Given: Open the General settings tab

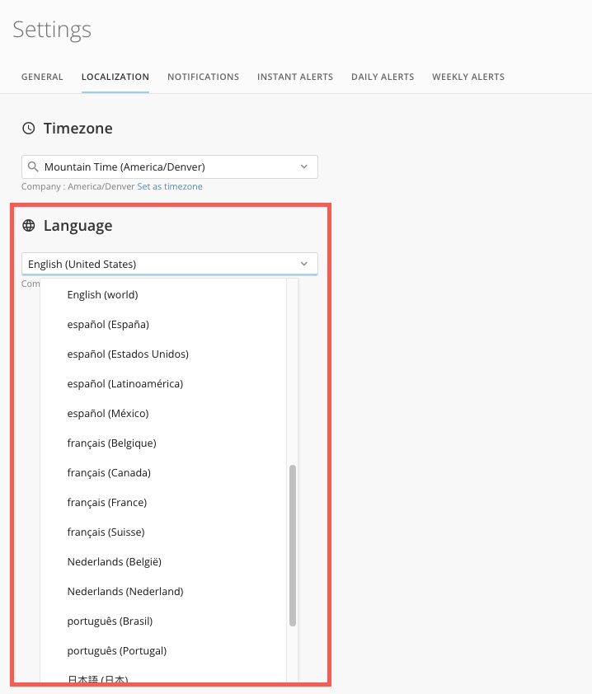Looking at the screenshot, I should tap(42, 77).
